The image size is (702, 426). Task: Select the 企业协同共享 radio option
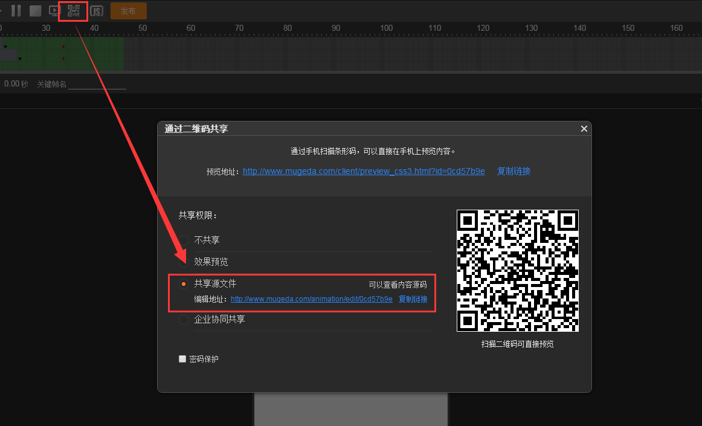pyautogui.click(x=184, y=320)
